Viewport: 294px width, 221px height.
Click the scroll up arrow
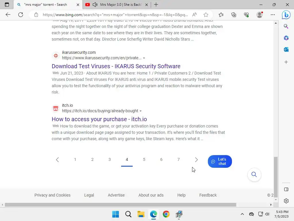tap(276, 23)
